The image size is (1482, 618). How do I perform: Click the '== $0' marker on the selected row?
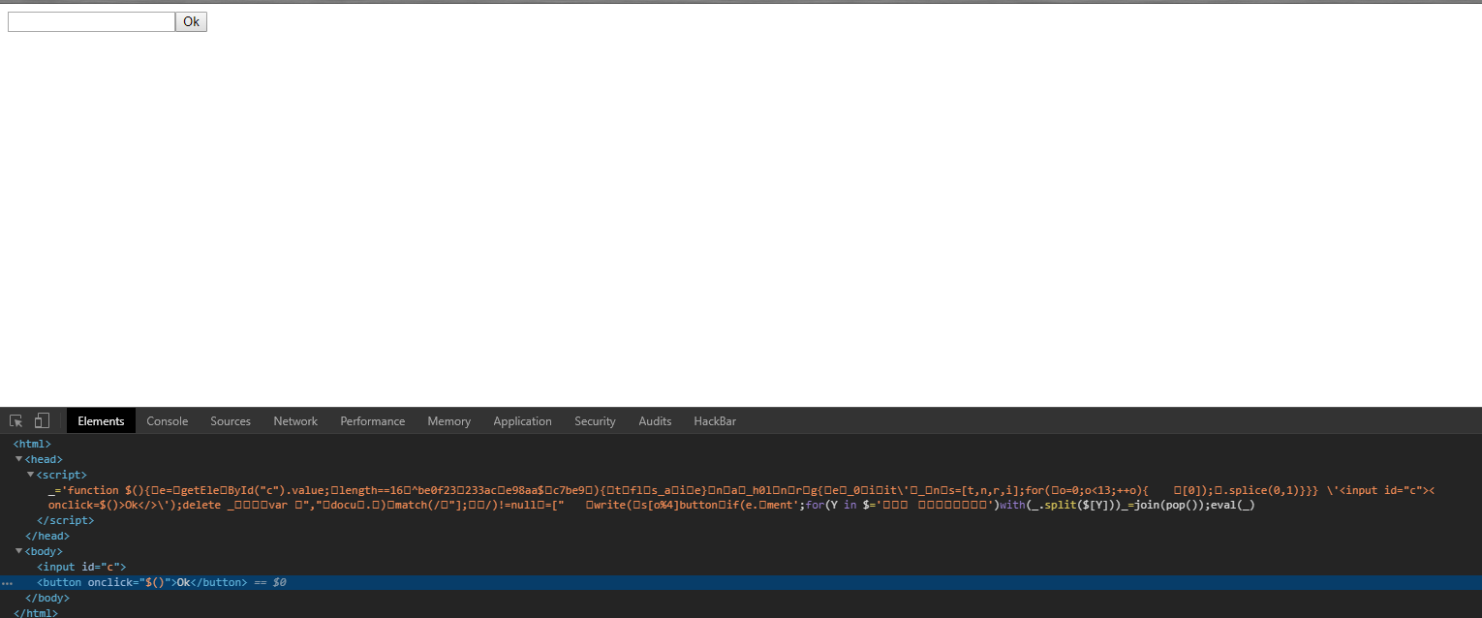click(x=269, y=582)
